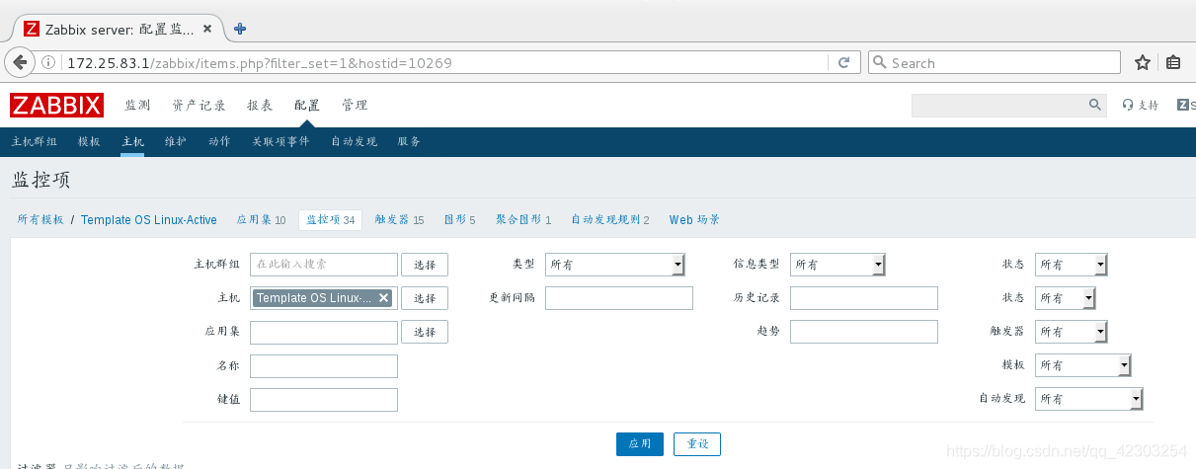The width and height of the screenshot is (1196, 469).
Task: Open the second 状态 dropdown
Action: click(1065, 298)
